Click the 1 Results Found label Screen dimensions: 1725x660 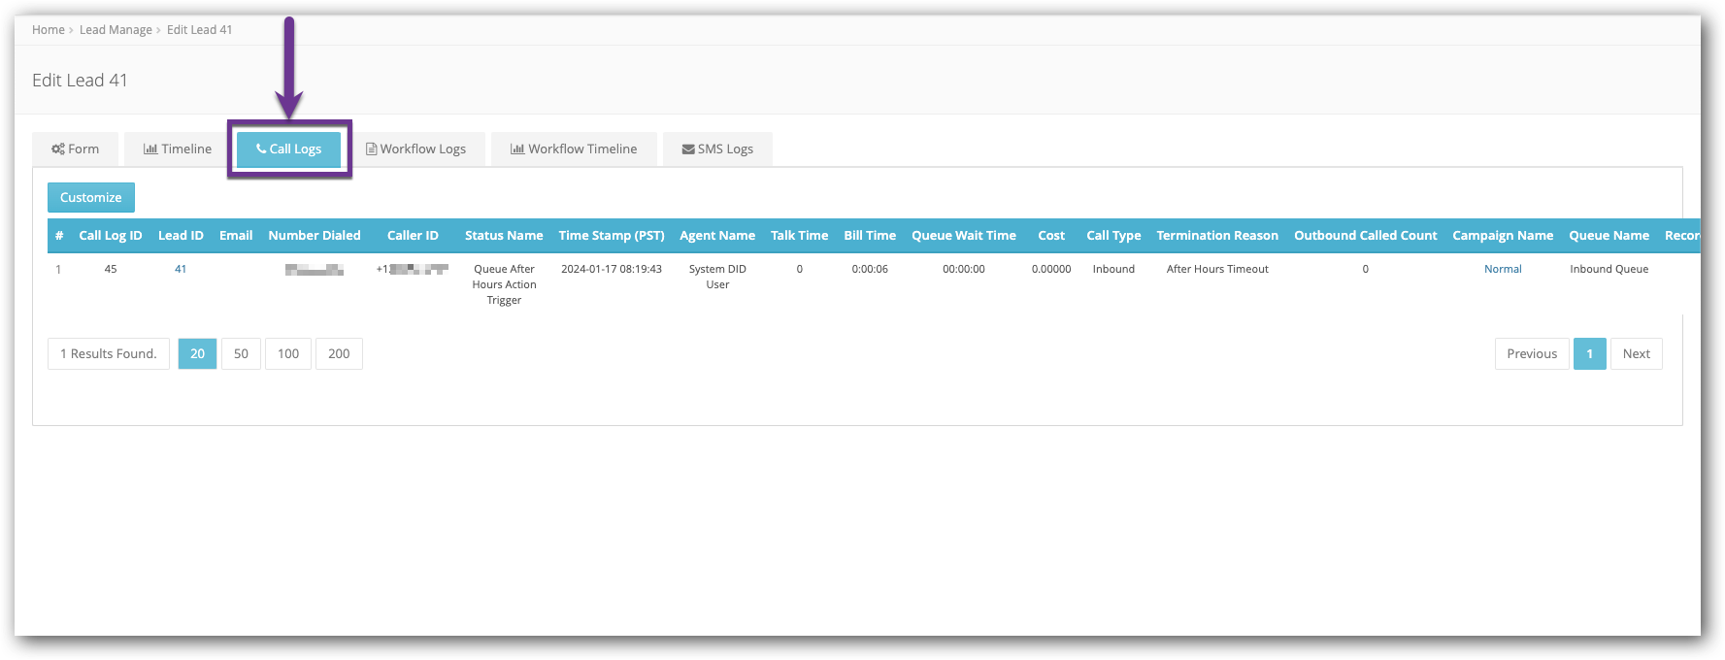point(109,353)
